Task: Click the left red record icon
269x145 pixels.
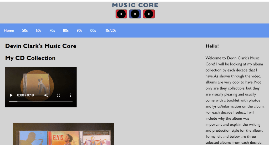Action: coord(121,14)
